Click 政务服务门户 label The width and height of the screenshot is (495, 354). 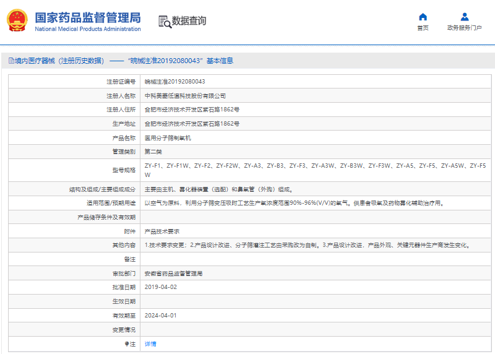(x=465, y=28)
